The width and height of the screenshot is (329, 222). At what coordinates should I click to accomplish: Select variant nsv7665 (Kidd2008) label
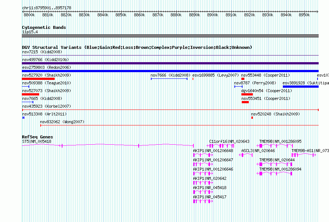point(42,98)
